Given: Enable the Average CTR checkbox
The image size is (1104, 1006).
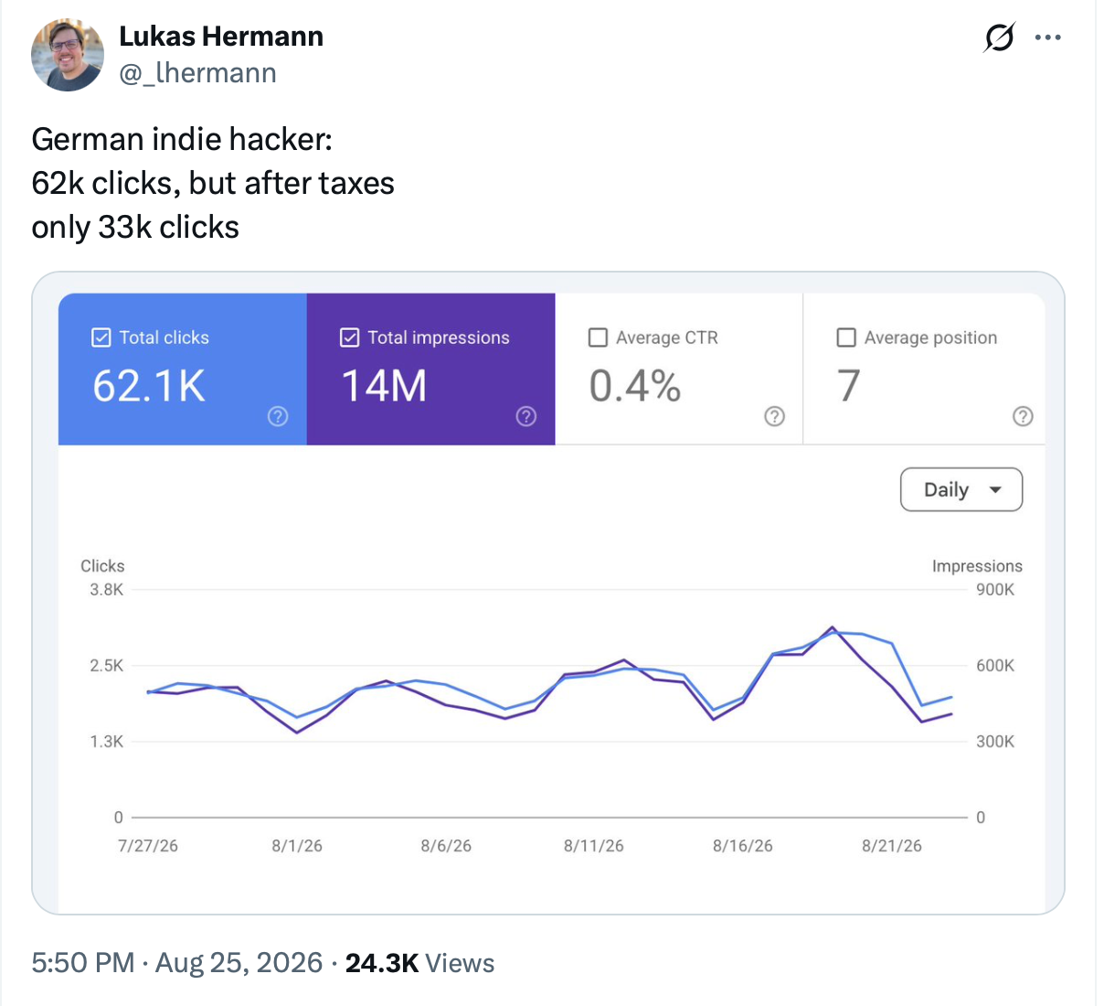Looking at the screenshot, I should pyautogui.click(x=598, y=337).
